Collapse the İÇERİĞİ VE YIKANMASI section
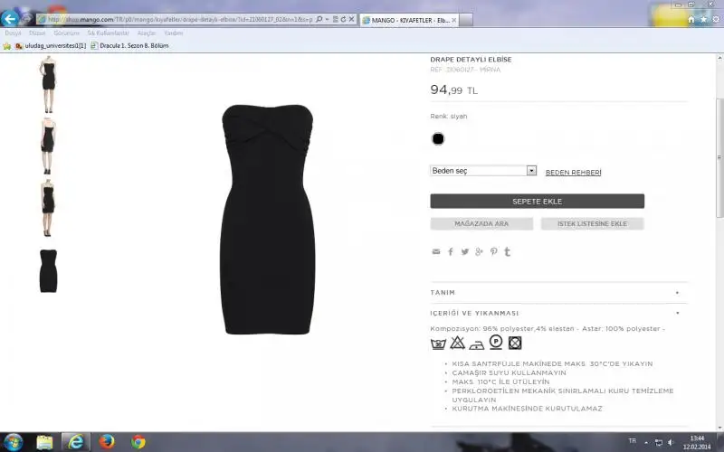 [558, 313]
